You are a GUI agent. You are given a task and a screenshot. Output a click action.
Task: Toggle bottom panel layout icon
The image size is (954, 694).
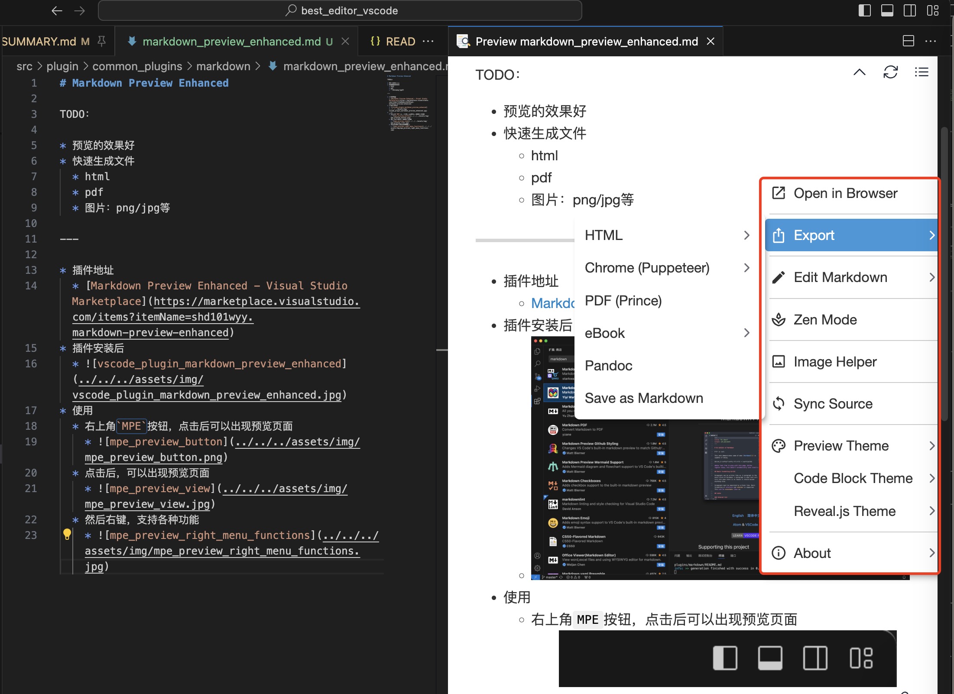887,10
